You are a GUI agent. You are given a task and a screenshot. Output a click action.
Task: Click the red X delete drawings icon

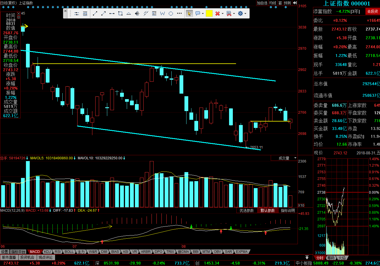pos(217,13)
